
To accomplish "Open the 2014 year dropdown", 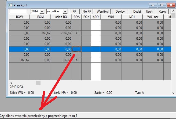I will coord(42,12).
